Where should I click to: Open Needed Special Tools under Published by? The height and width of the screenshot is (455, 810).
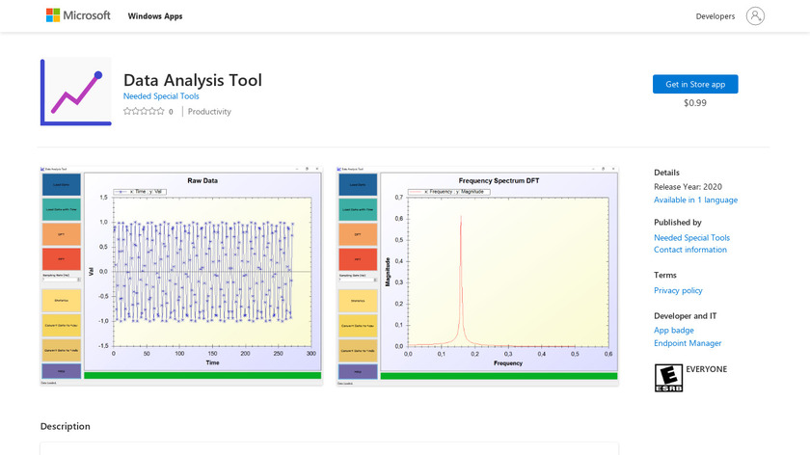(x=691, y=237)
